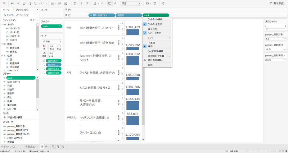Click the new story tab icon at bottom
Viewport: 288px width, 153px height.
point(63,147)
